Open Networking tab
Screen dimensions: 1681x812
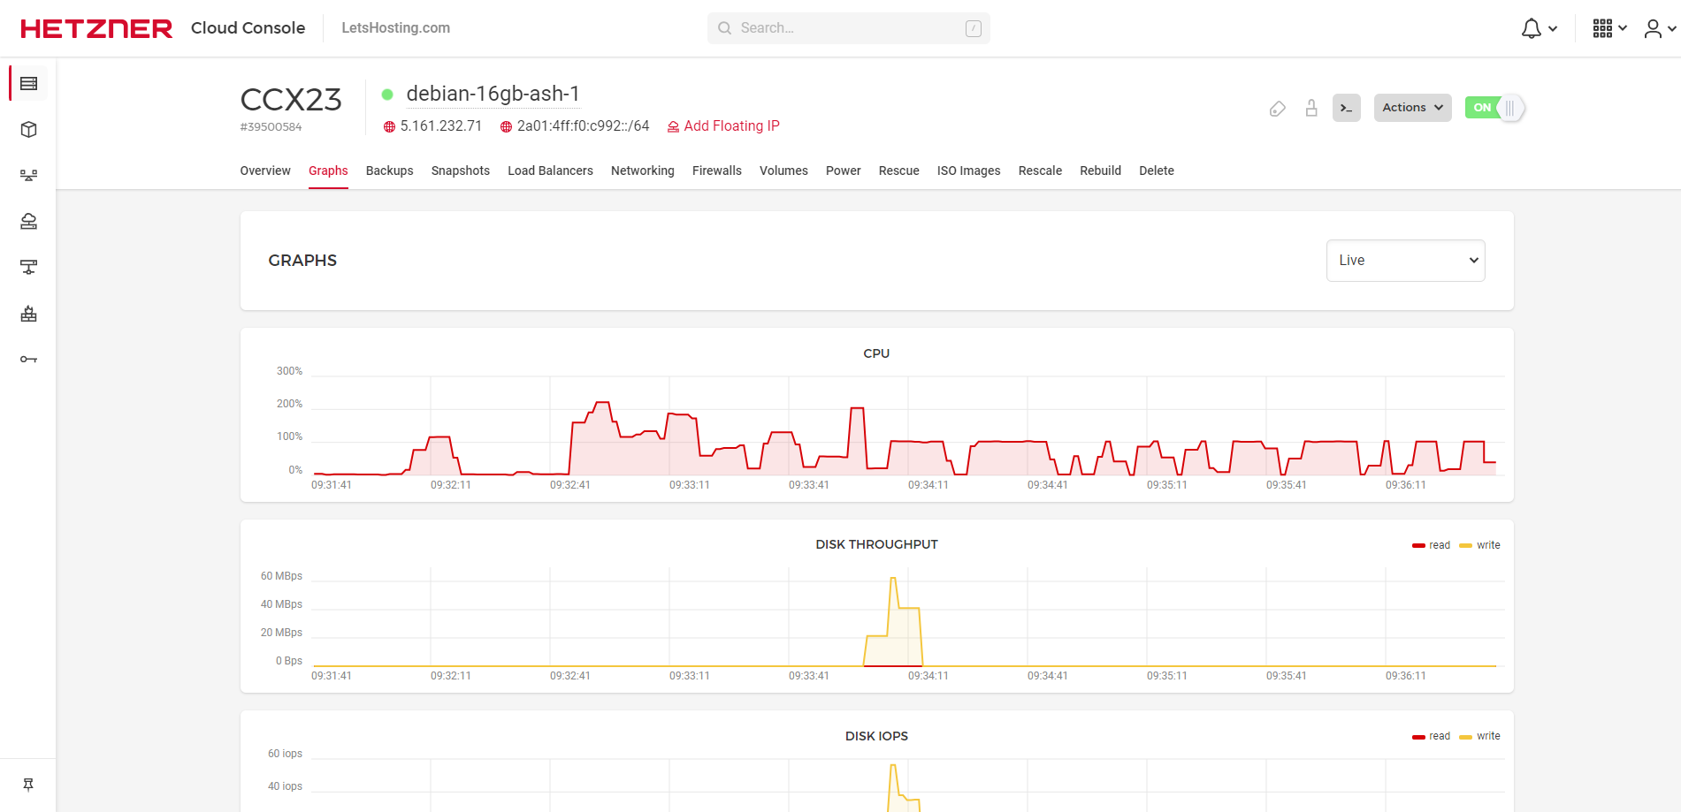pyautogui.click(x=642, y=171)
